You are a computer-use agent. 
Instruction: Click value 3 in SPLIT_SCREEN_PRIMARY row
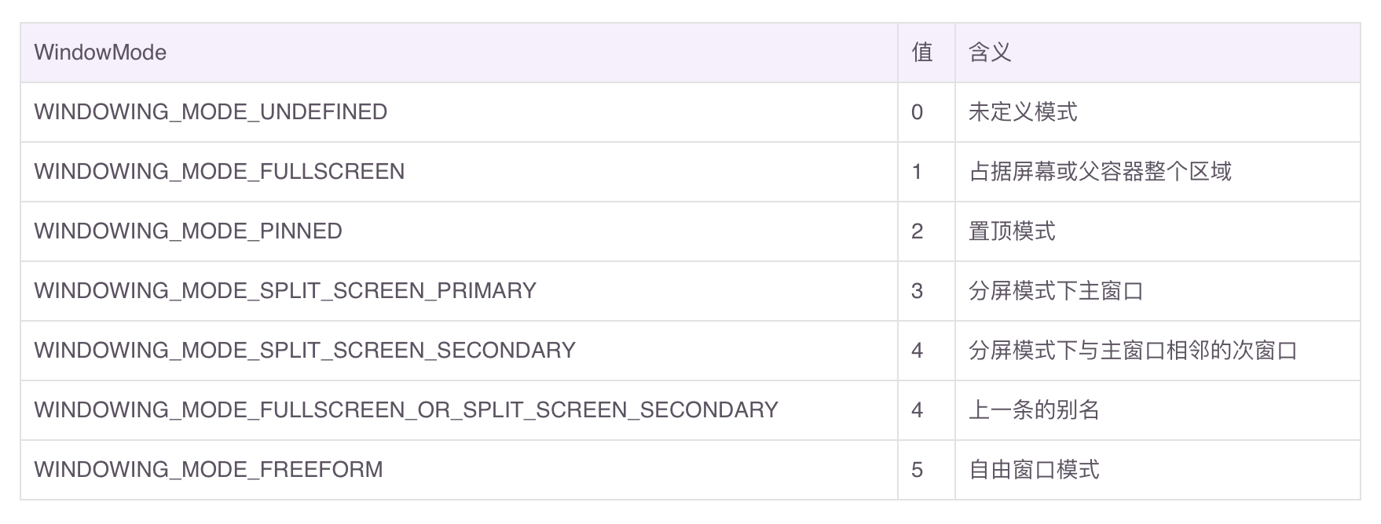917,291
